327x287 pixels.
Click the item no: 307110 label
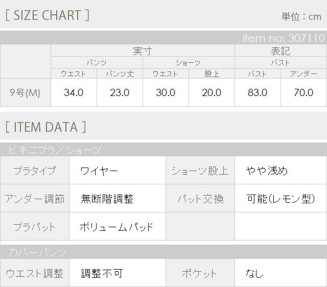(x=283, y=38)
